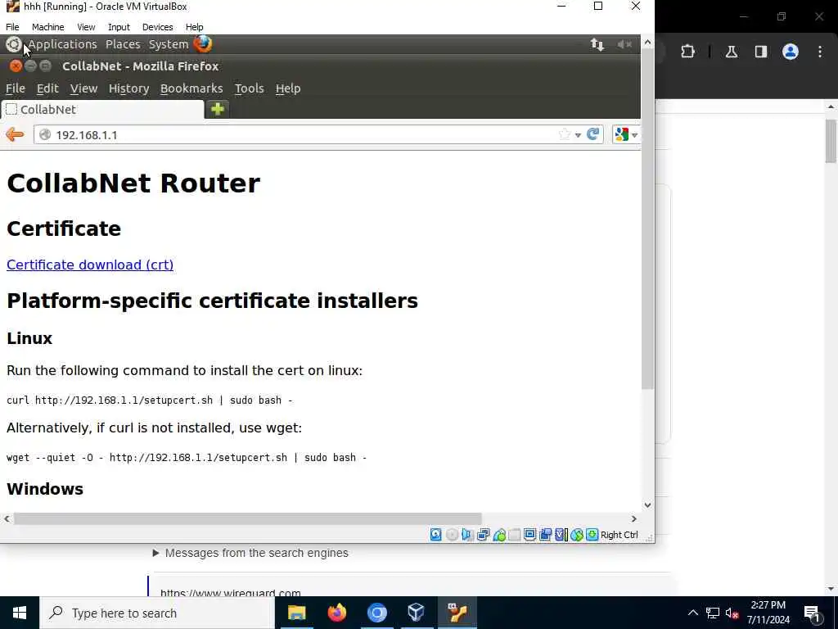Click the muted volume indicator in the guest panel
The width and height of the screenshot is (838, 629).
(624, 44)
